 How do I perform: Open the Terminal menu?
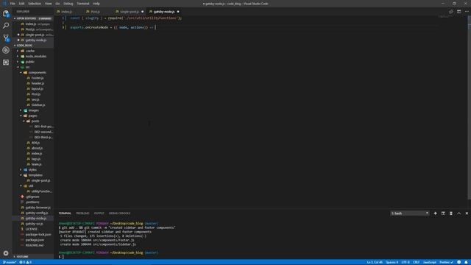[x=83, y=4]
